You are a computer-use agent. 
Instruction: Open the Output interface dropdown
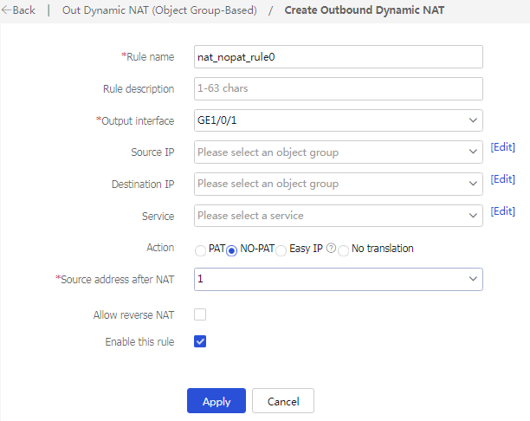pyautogui.click(x=338, y=120)
